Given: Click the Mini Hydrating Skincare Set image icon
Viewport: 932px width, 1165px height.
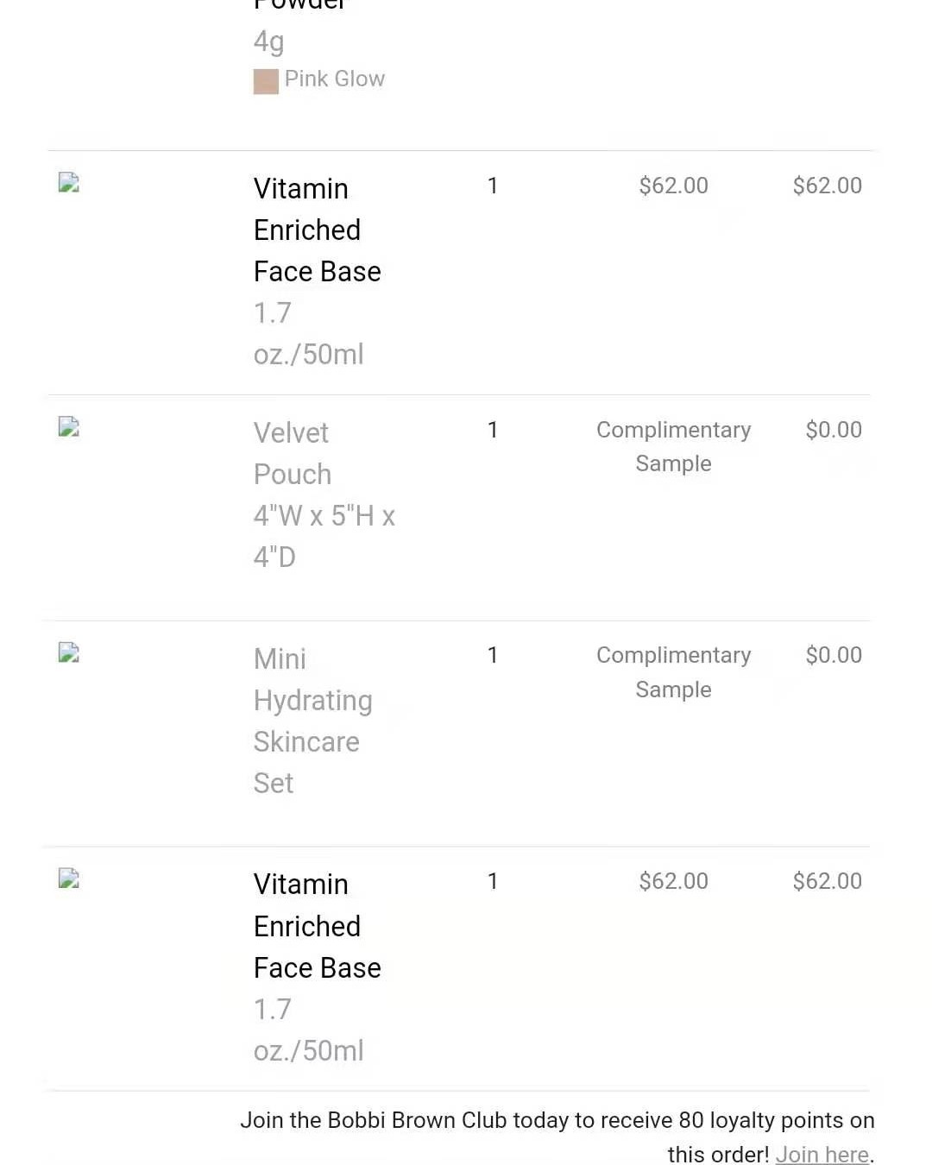Looking at the screenshot, I should pos(69,652).
